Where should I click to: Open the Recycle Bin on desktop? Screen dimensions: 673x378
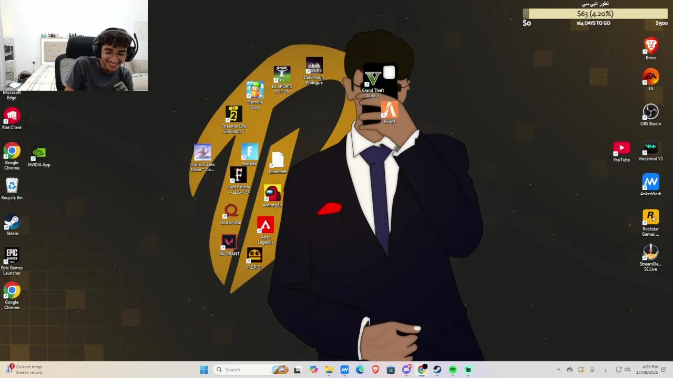[12, 188]
